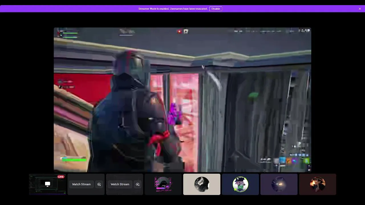Select the dark purple glowing avatar tile
Viewport: 365px width, 205px height.
tap(279, 184)
